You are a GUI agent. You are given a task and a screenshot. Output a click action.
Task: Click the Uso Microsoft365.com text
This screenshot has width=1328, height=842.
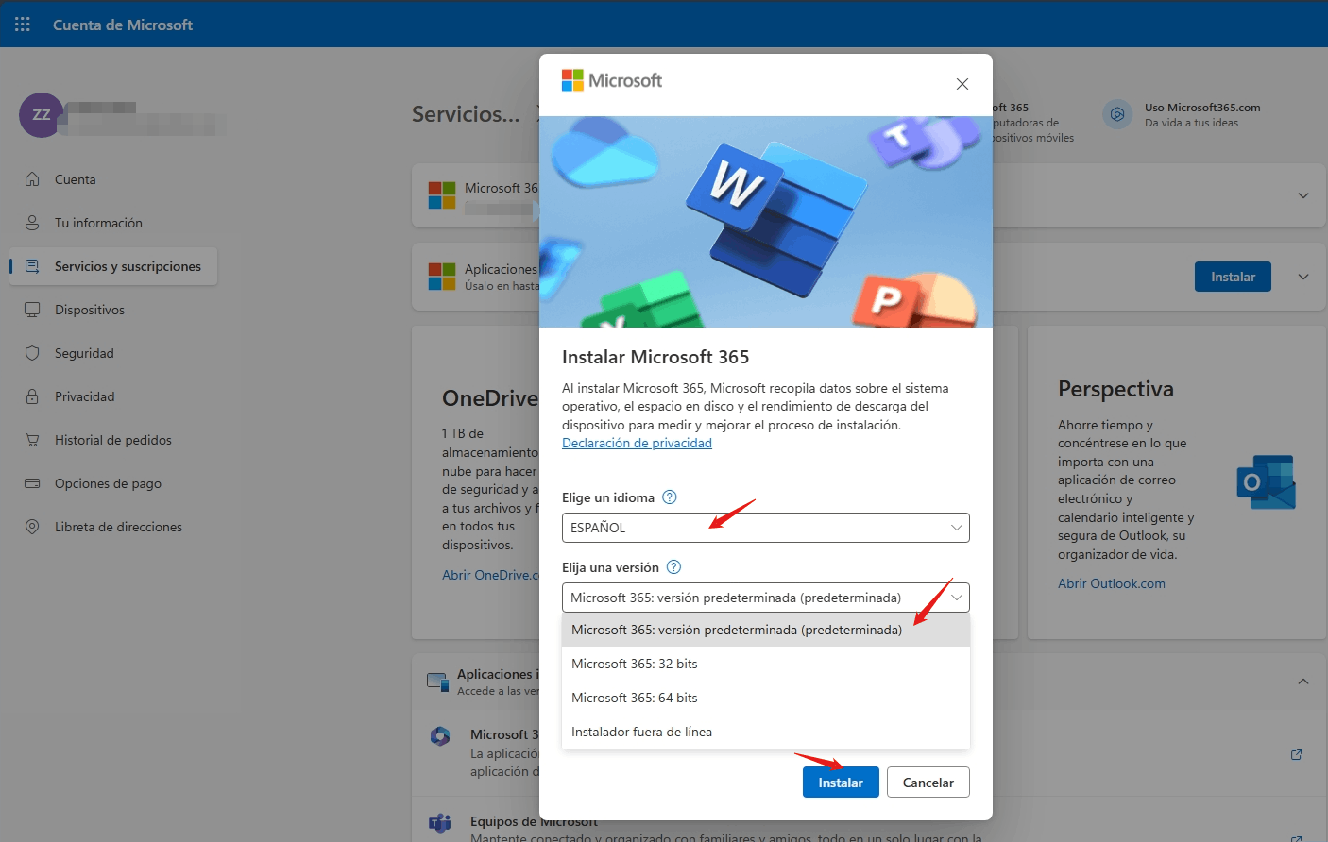[x=1202, y=108]
